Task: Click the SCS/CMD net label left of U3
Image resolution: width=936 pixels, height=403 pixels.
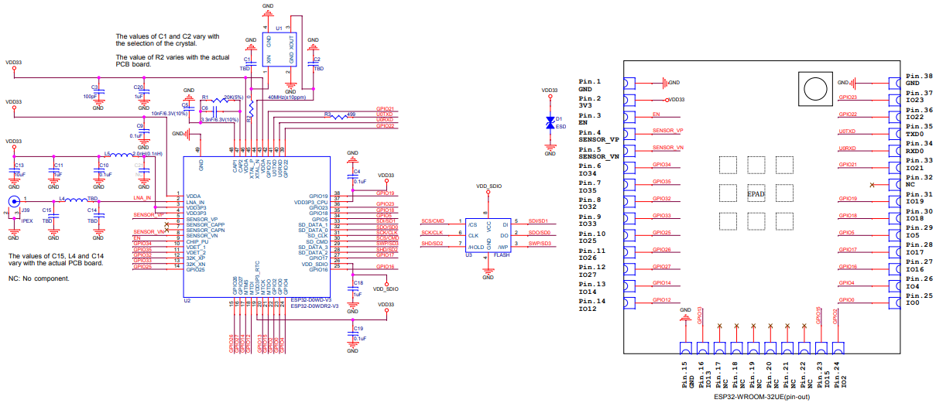Action: tap(433, 221)
